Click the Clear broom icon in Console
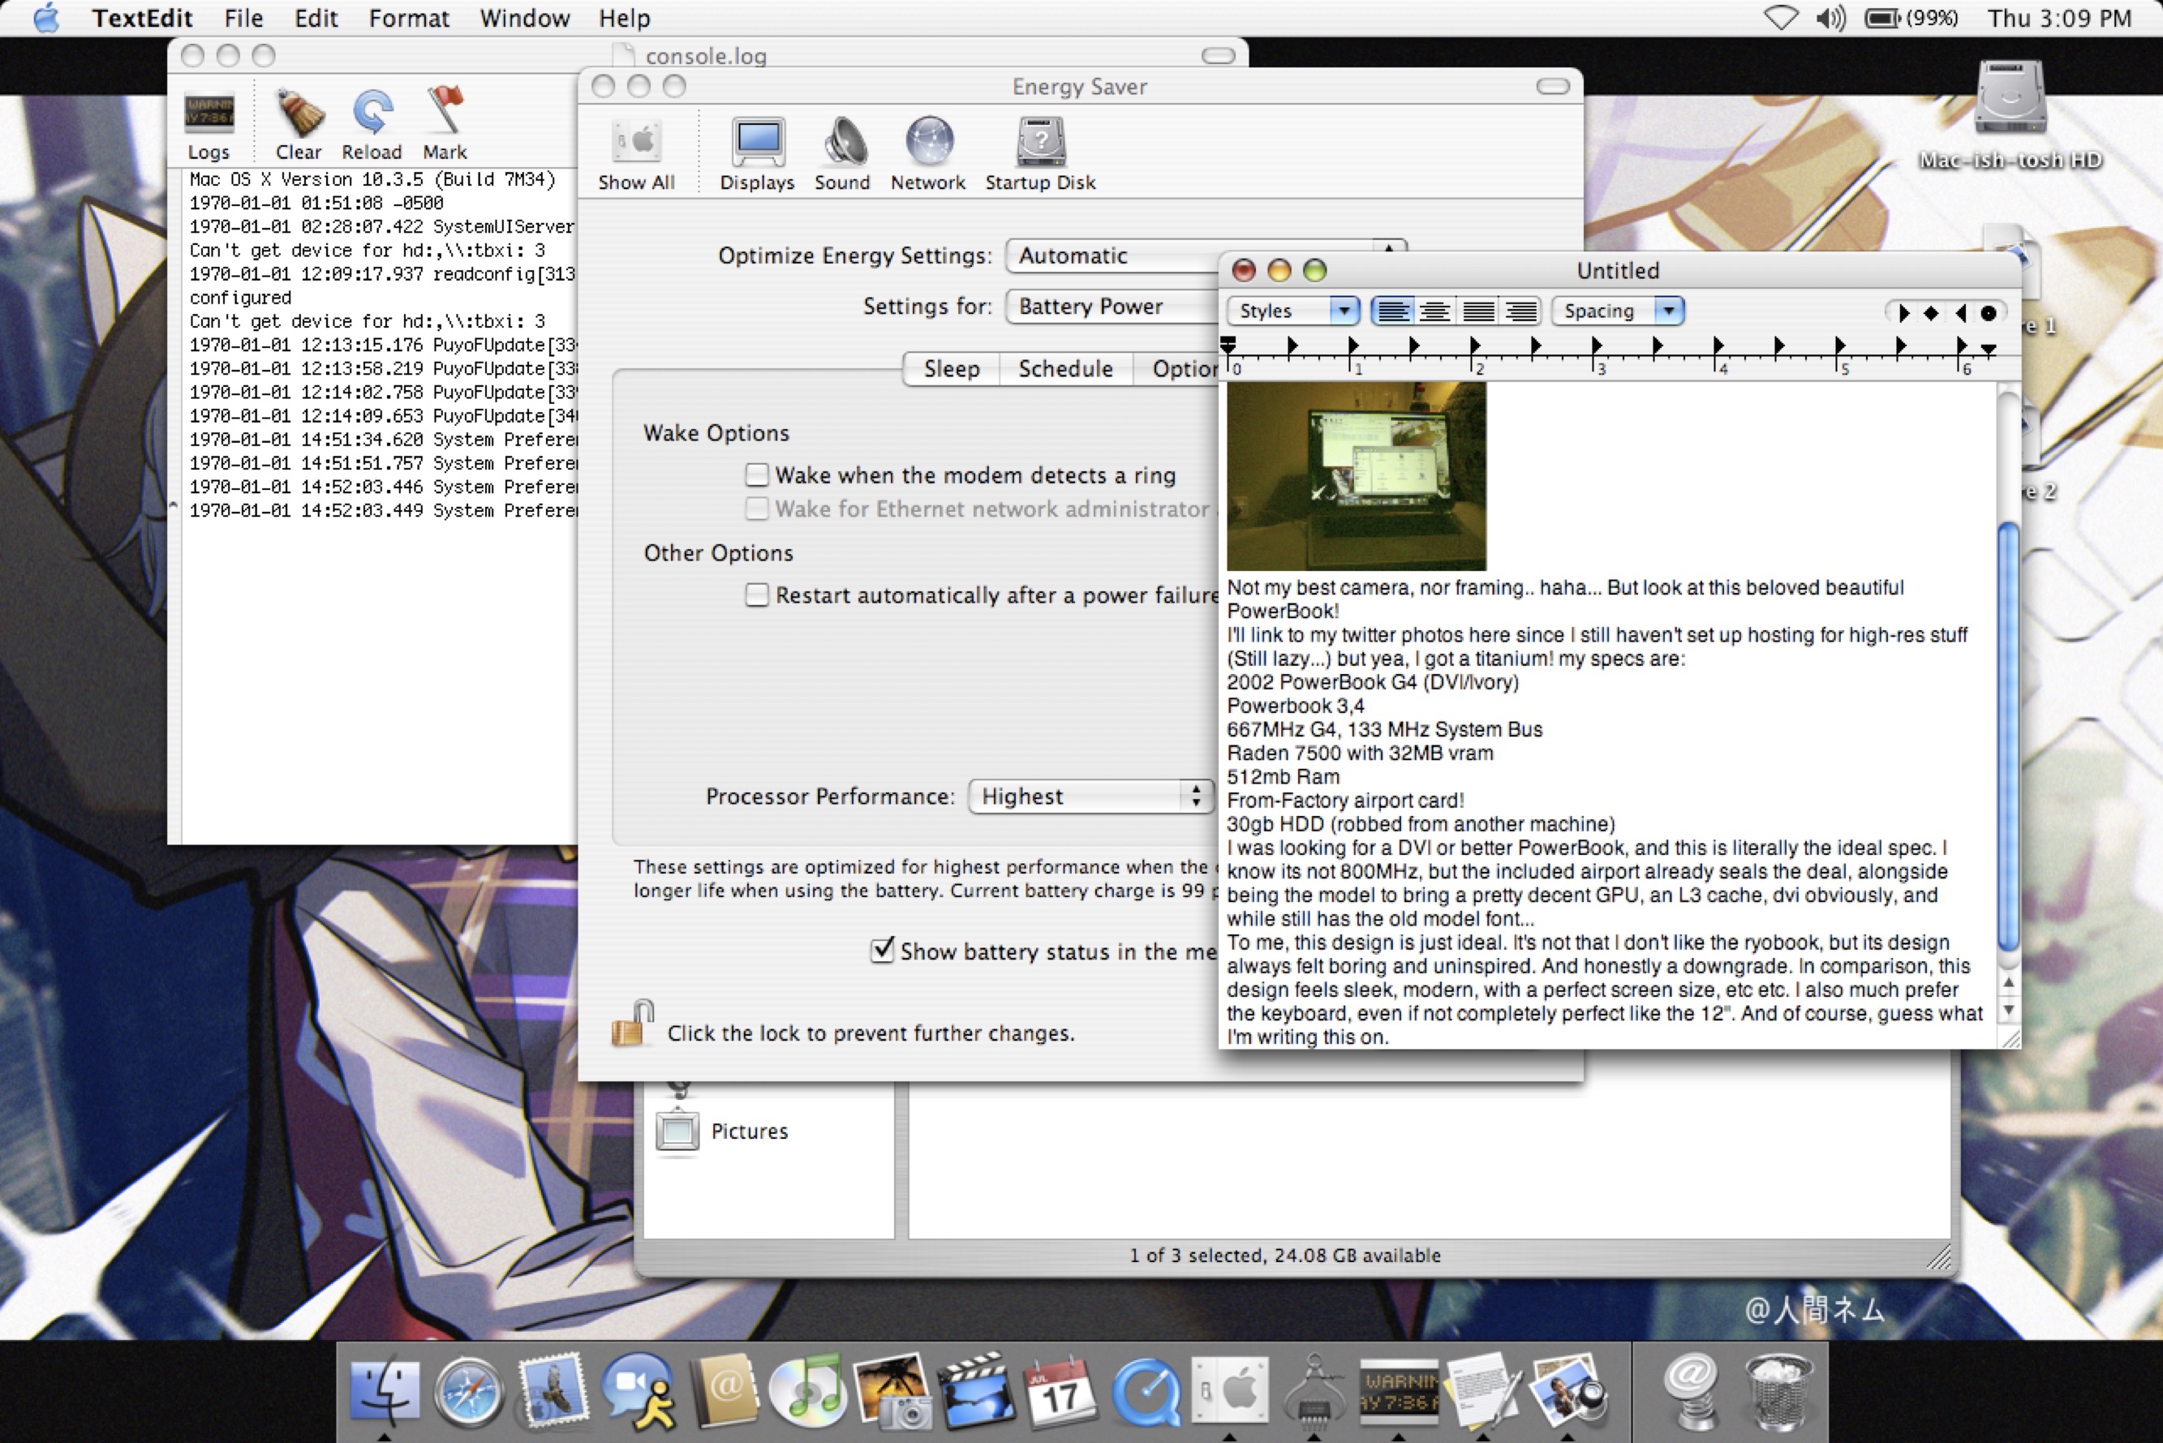This screenshot has width=2163, height=1443. (299, 114)
